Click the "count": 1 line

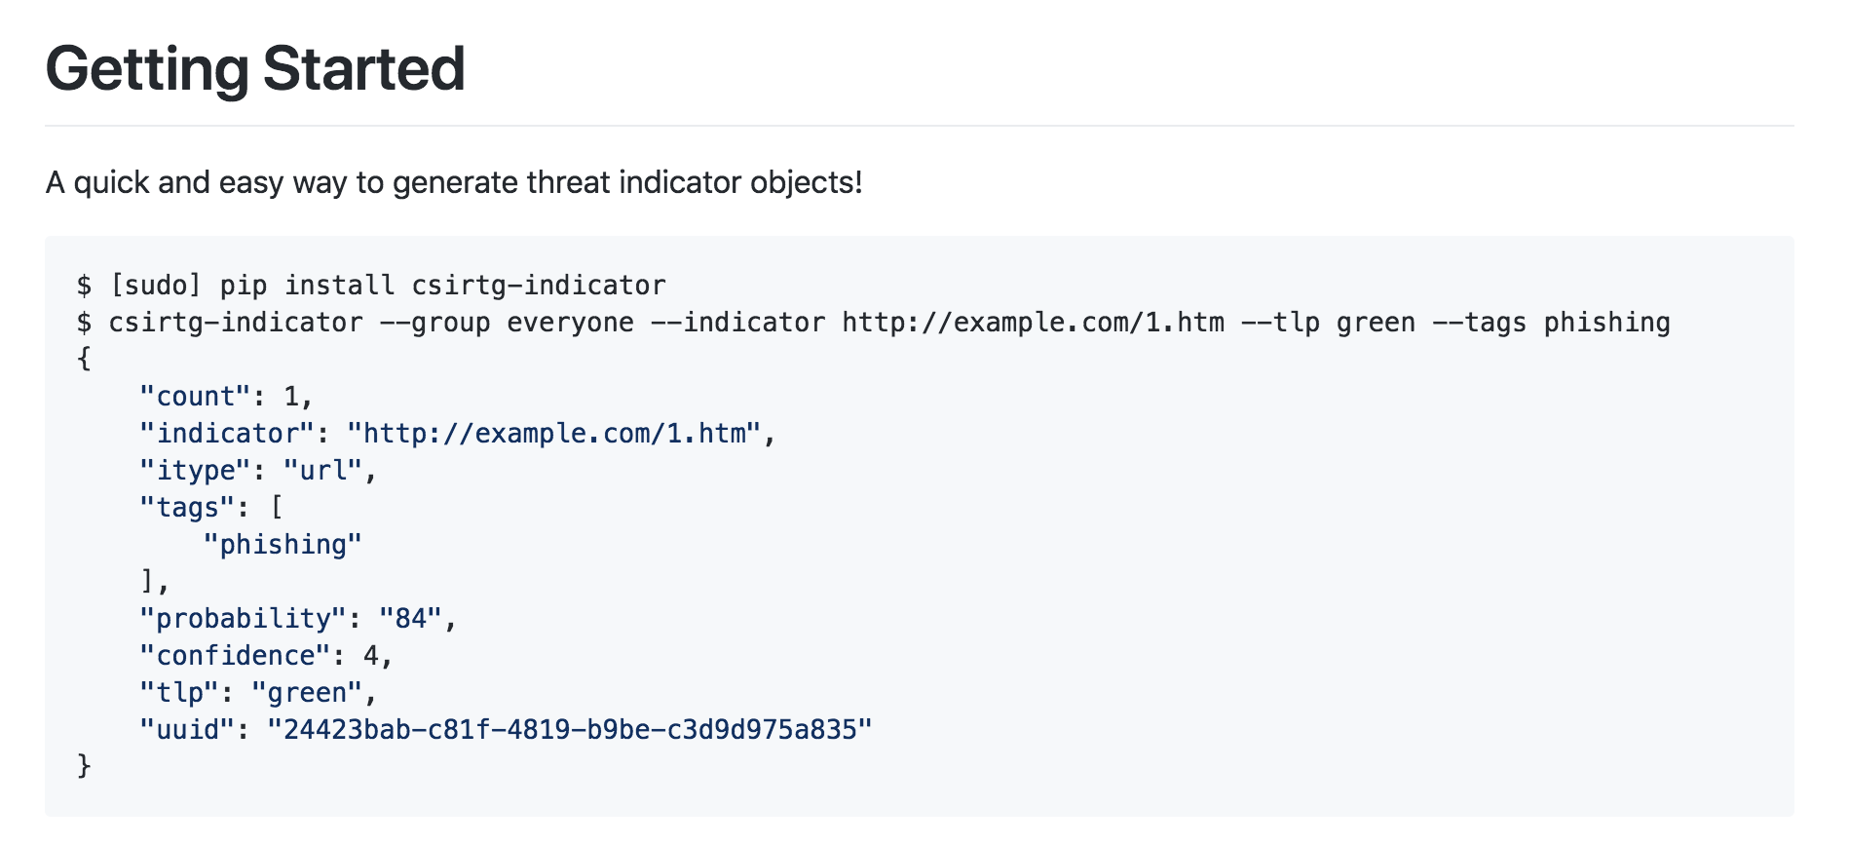tap(226, 397)
